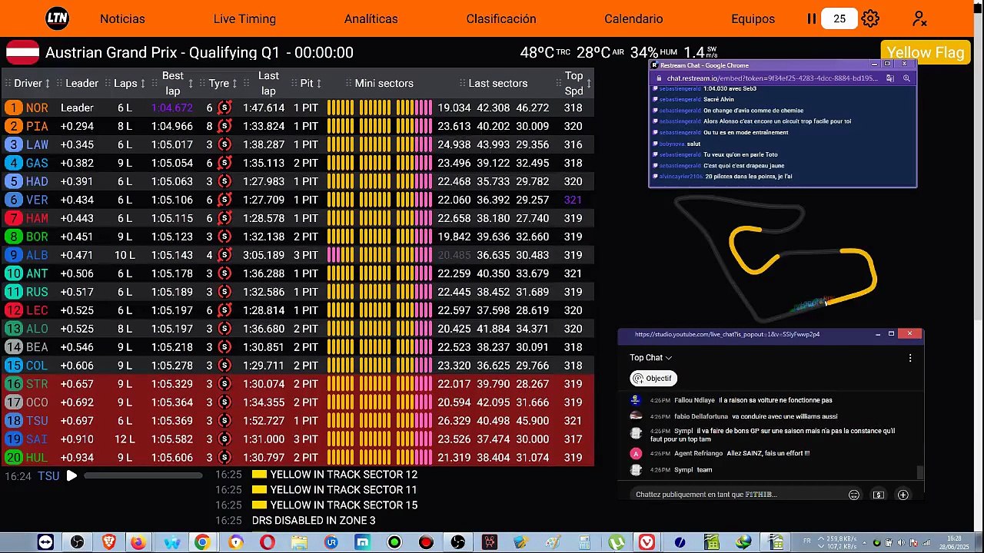Sort by the Pit column

[x=311, y=83]
